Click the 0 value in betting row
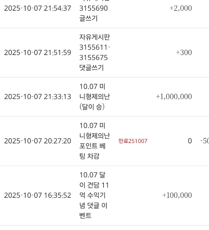209x230 pixels. tap(190, 141)
